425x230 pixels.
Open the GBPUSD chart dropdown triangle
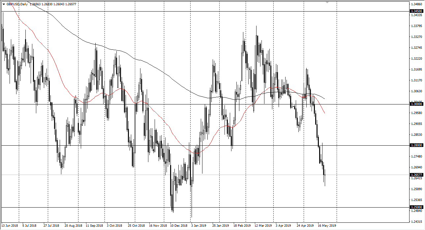(x=4, y=5)
